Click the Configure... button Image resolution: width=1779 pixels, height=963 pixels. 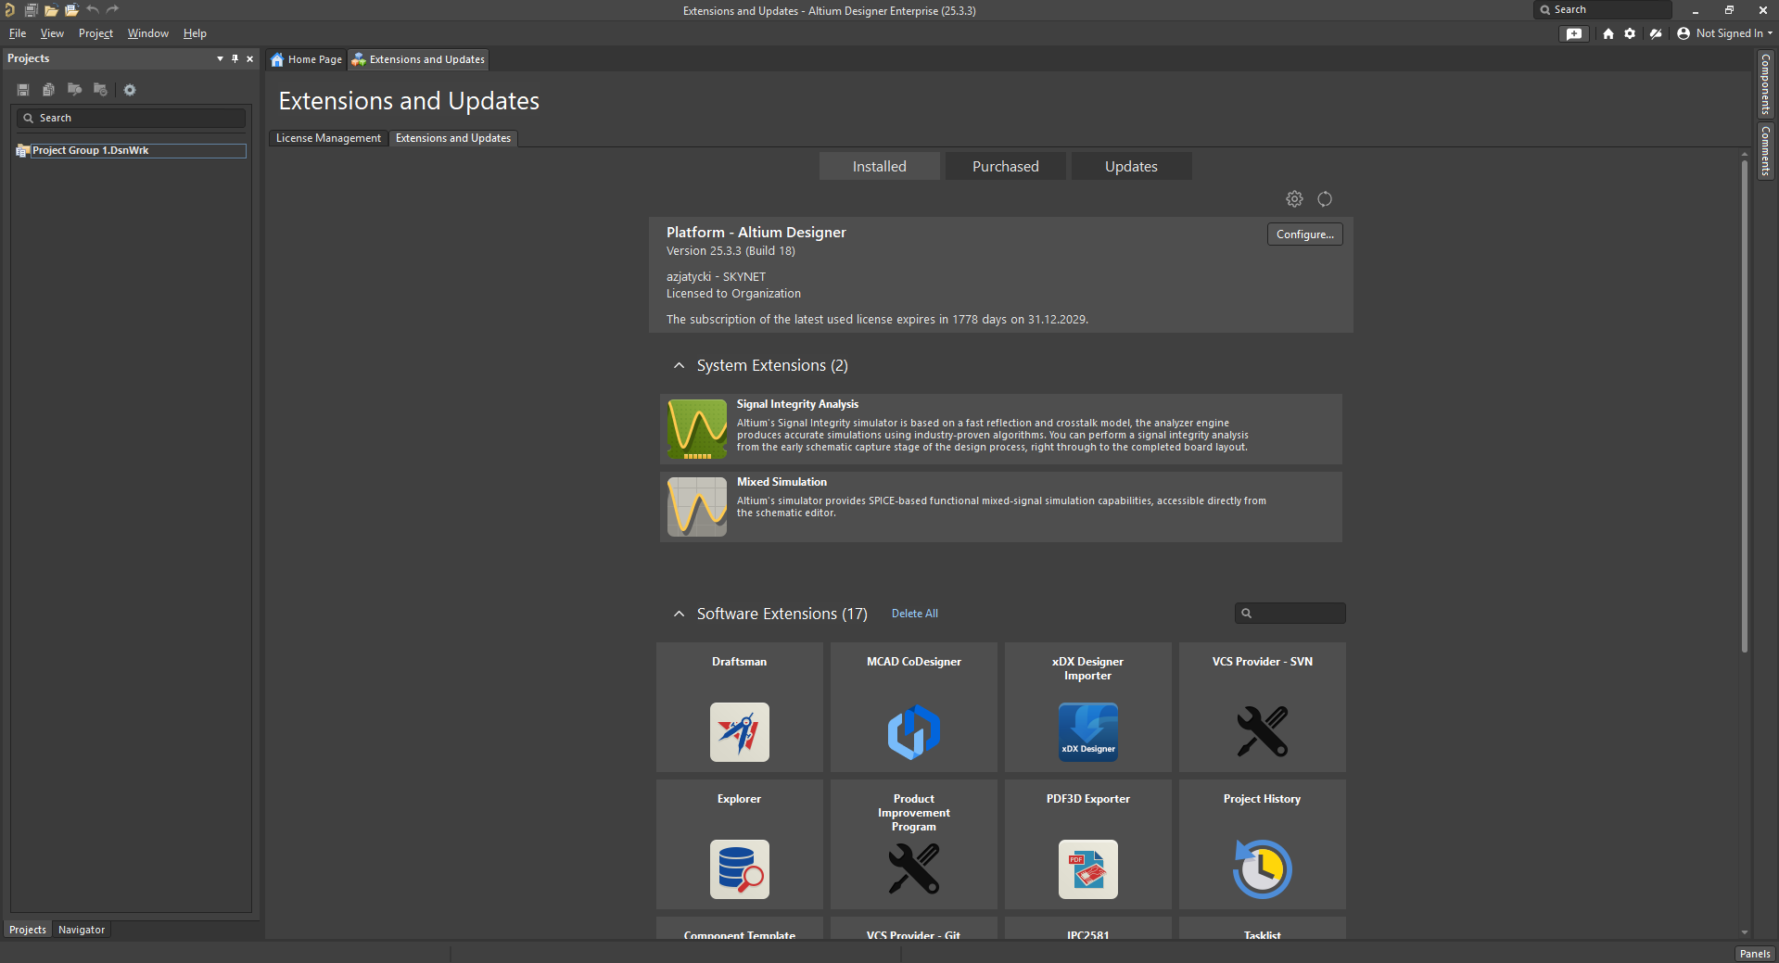point(1305,234)
